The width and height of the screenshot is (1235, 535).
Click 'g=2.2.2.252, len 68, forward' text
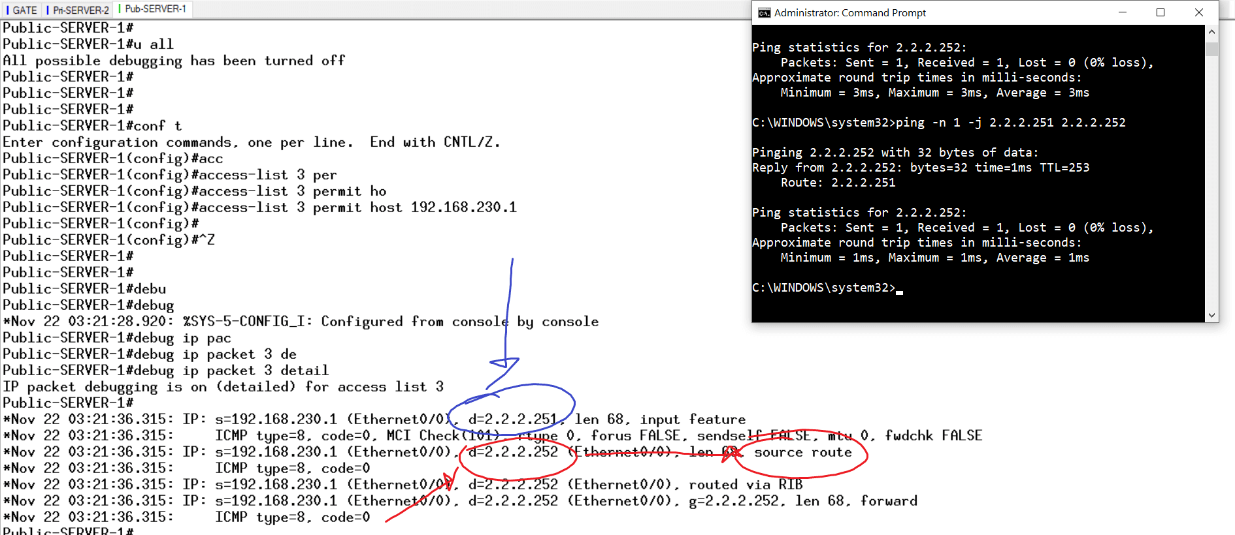click(x=803, y=501)
